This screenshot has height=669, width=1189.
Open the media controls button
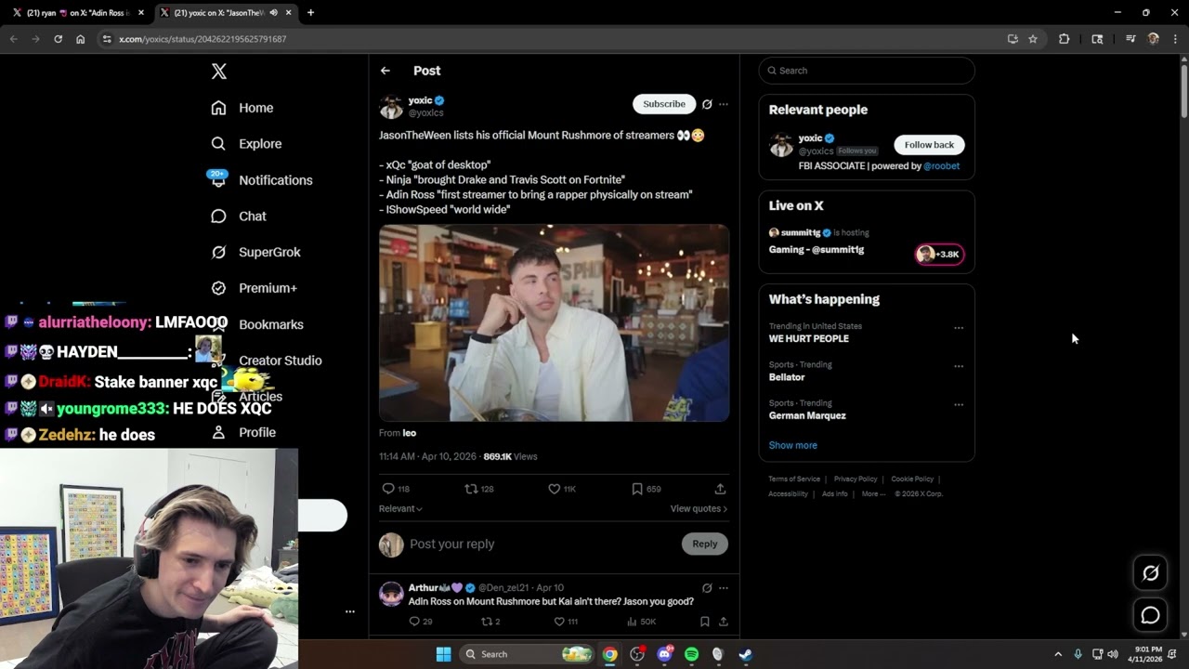click(x=1130, y=39)
